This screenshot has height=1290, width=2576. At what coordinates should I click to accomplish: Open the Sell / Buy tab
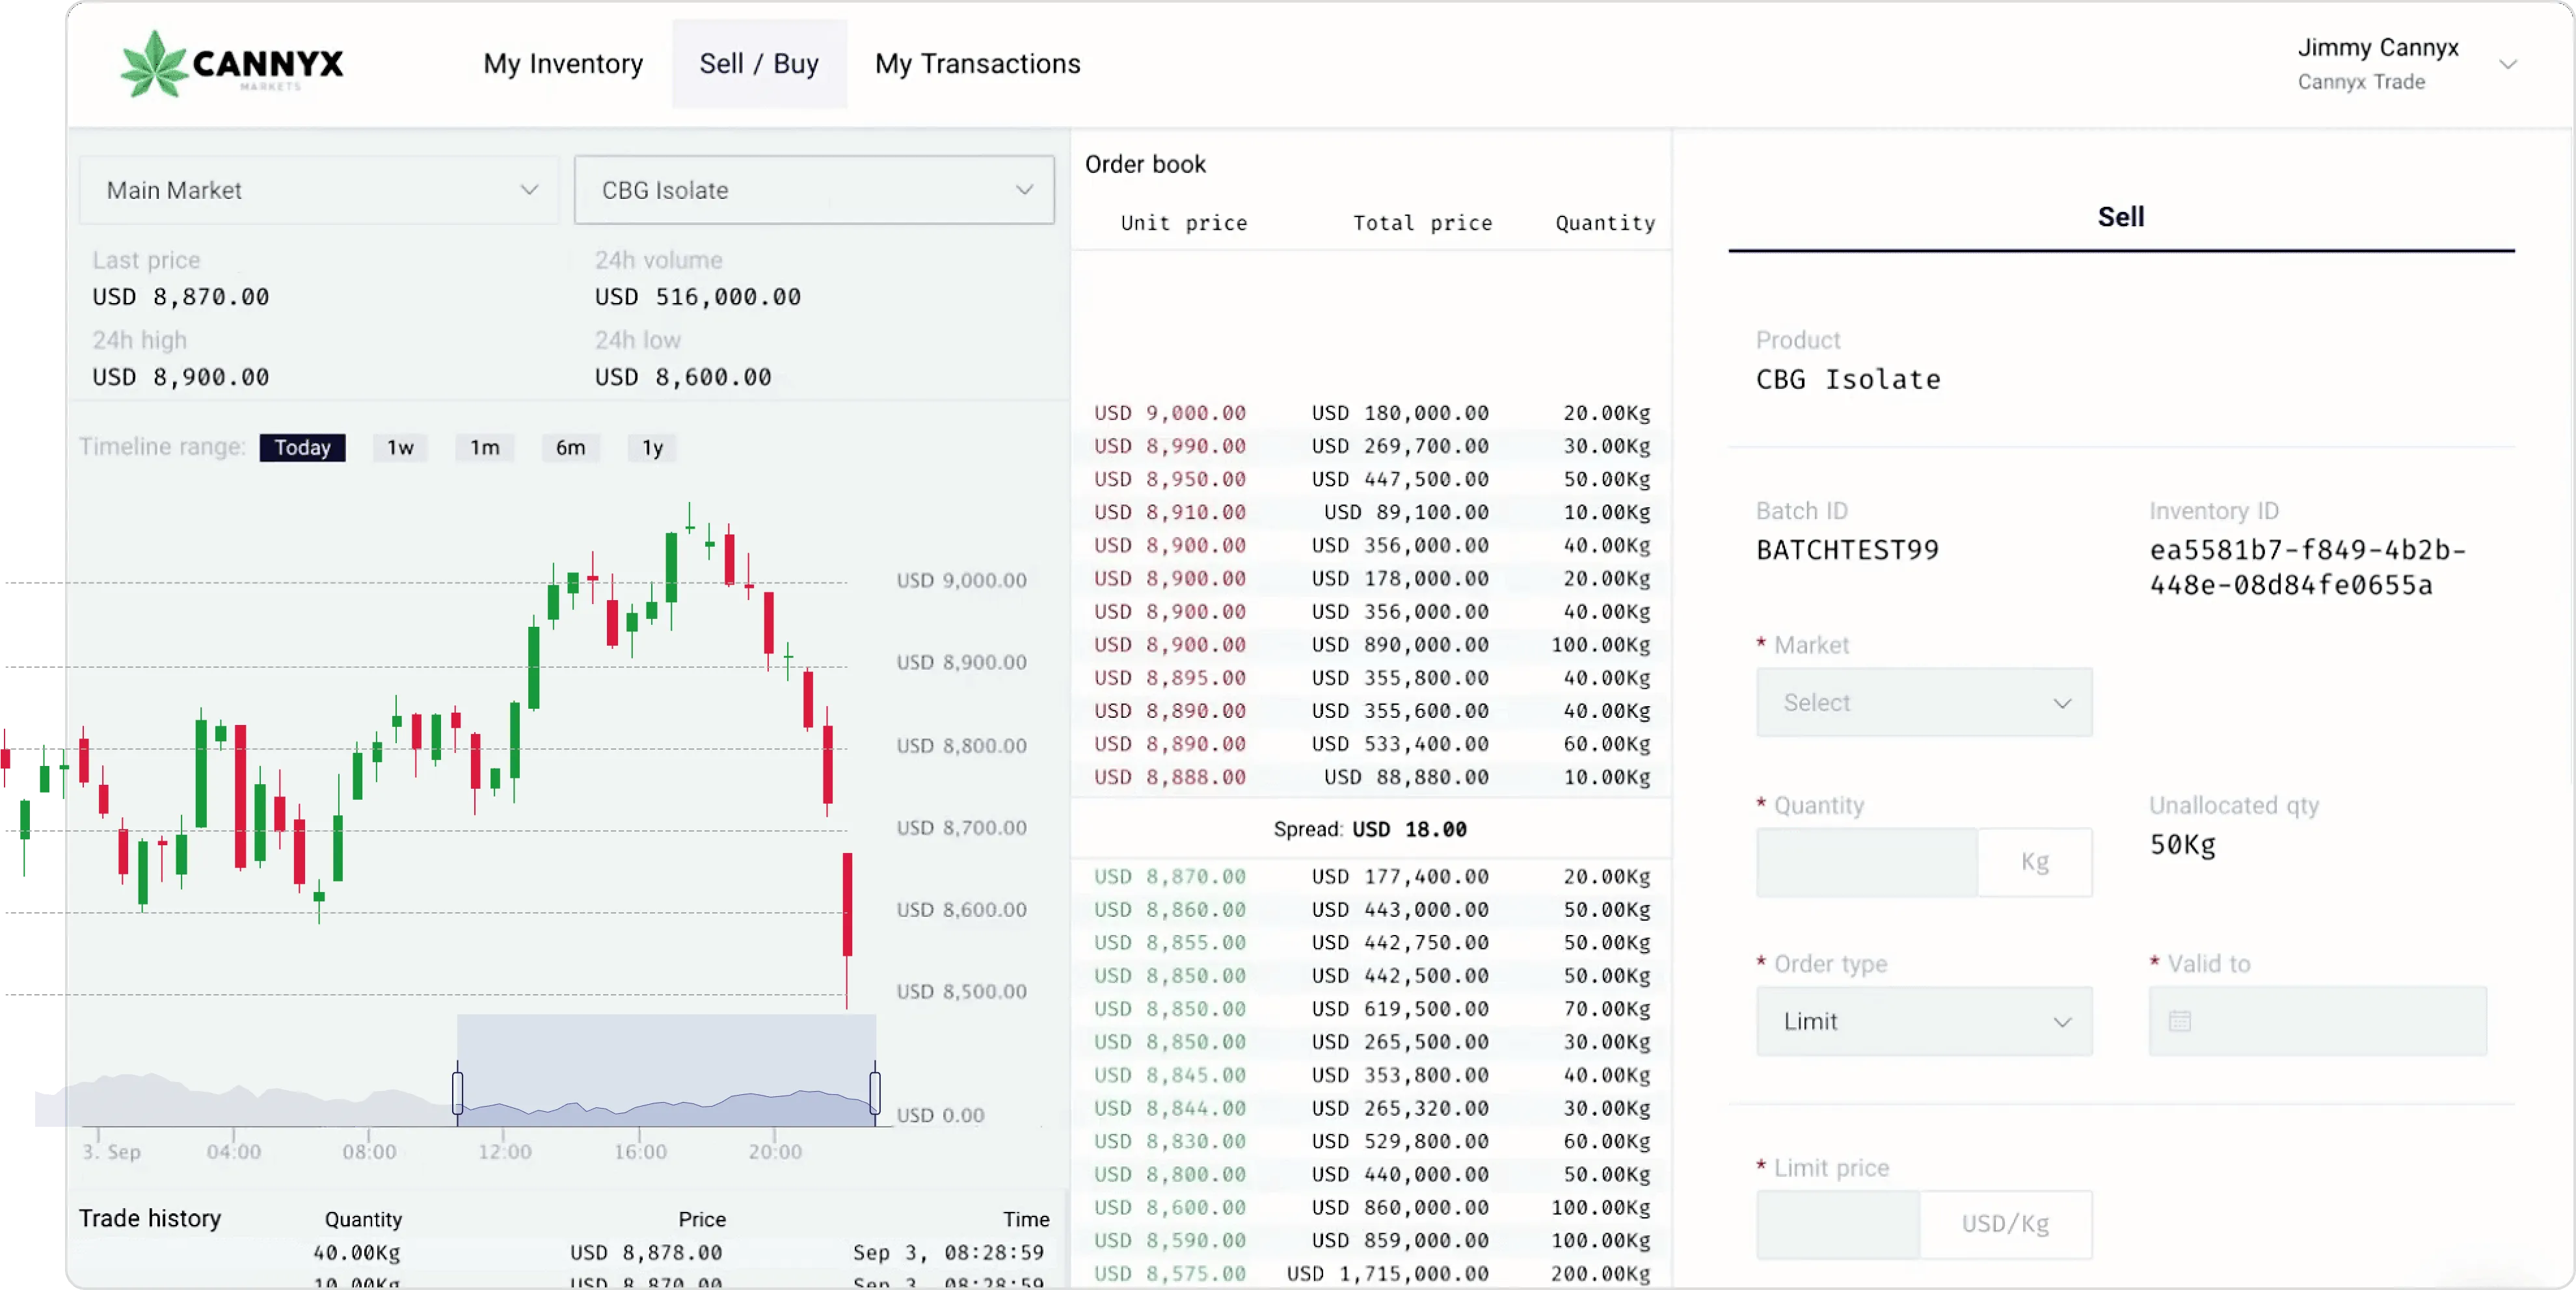(x=759, y=64)
